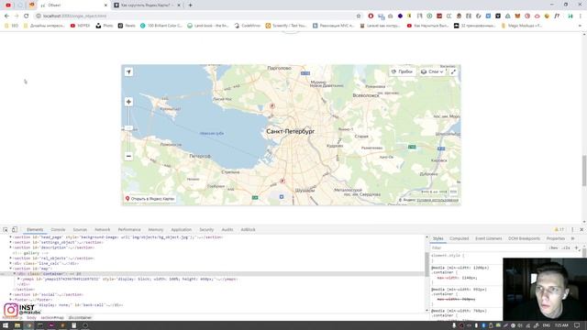Expand the section id settings_object node
This screenshot has height=330, width=587.
point(10,242)
